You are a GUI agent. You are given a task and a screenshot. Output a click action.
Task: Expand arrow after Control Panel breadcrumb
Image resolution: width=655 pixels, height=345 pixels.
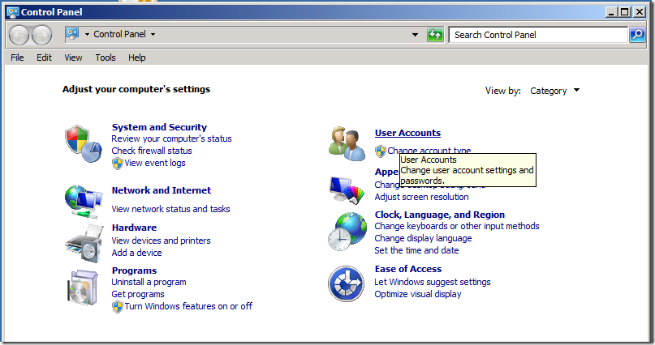tap(153, 34)
